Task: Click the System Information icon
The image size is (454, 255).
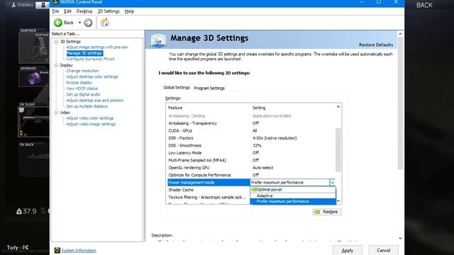Action: coord(57,250)
